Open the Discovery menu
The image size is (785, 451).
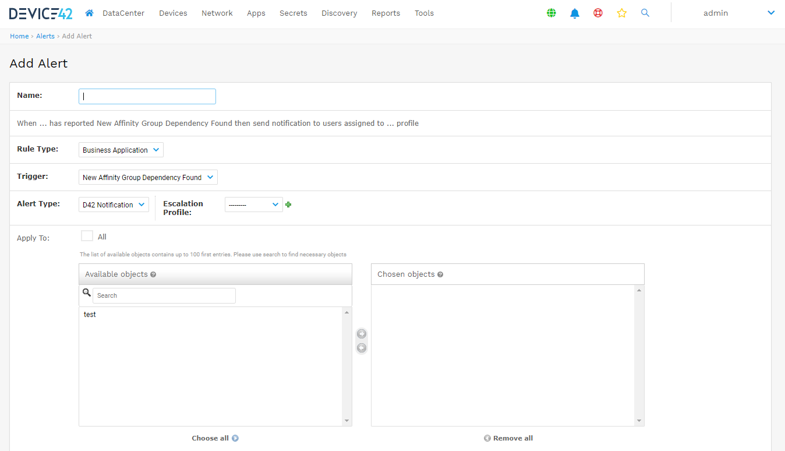[x=340, y=13]
